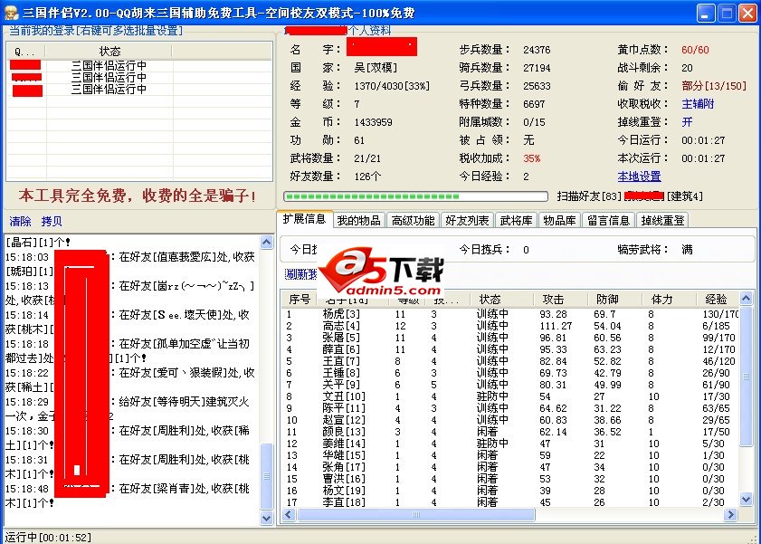Select general row 曹洪[16]
Viewport: 761px width, 544px height.
pyautogui.click(x=509, y=479)
